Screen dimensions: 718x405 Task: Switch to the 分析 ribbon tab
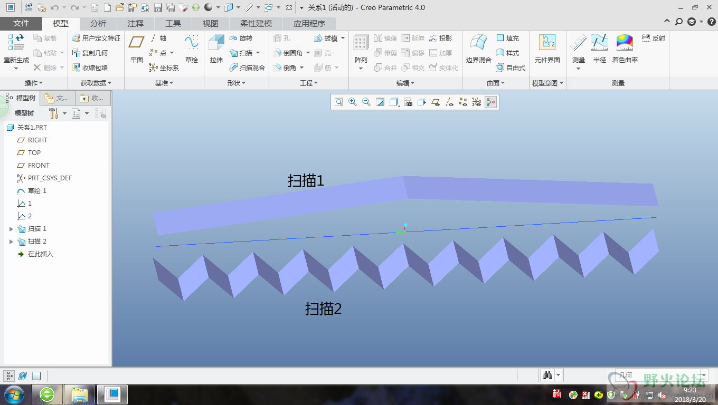click(x=98, y=24)
